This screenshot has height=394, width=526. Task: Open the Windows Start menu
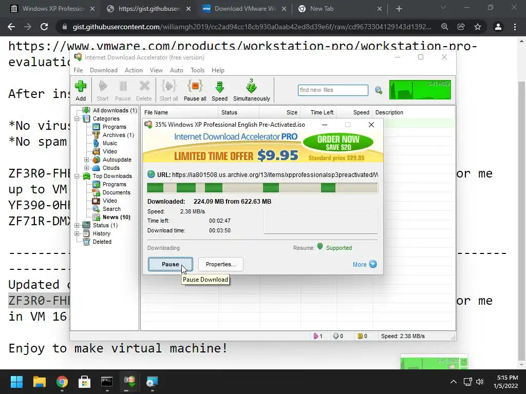click(16, 382)
